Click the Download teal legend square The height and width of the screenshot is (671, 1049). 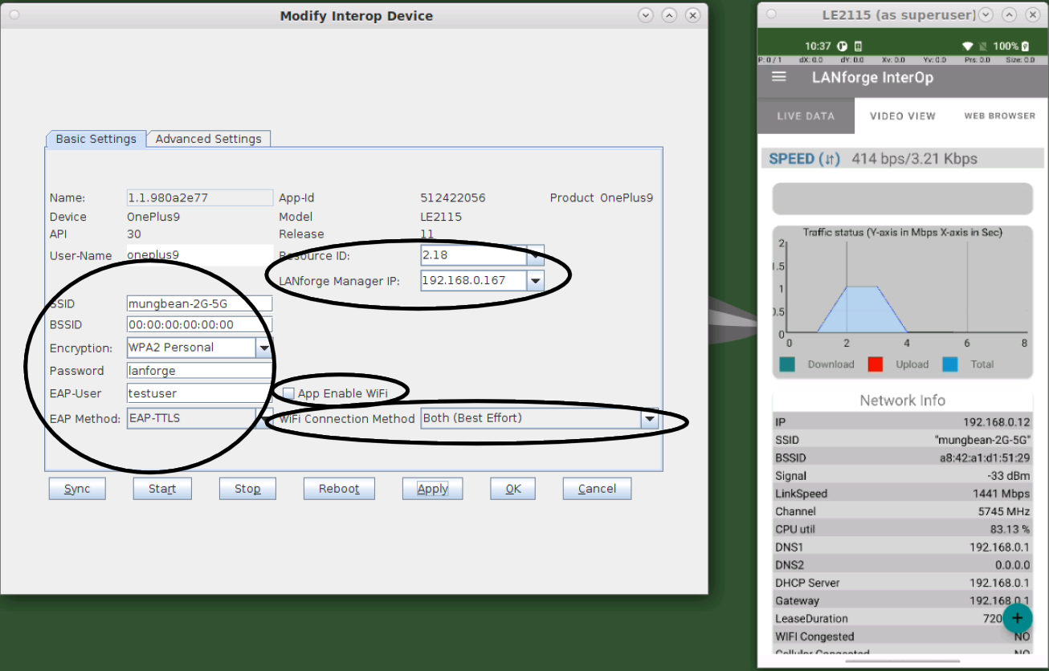(787, 364)
